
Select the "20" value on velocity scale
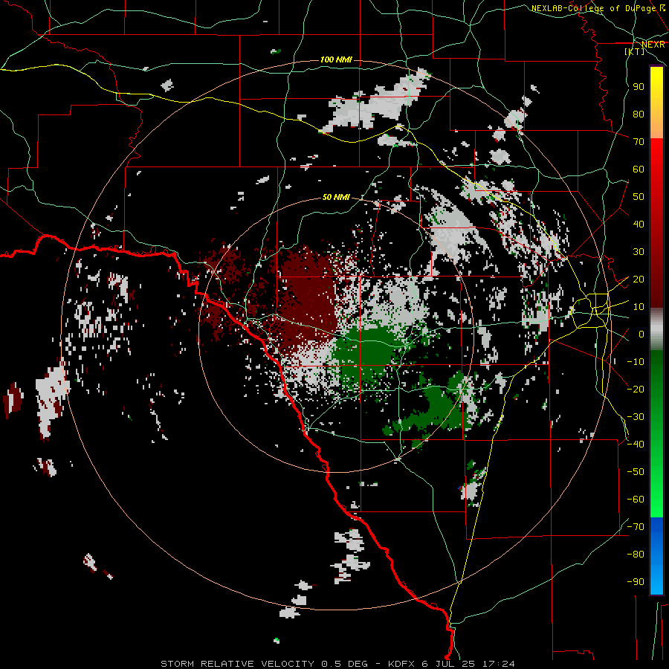pyautogui.click(x=639, y=279)
